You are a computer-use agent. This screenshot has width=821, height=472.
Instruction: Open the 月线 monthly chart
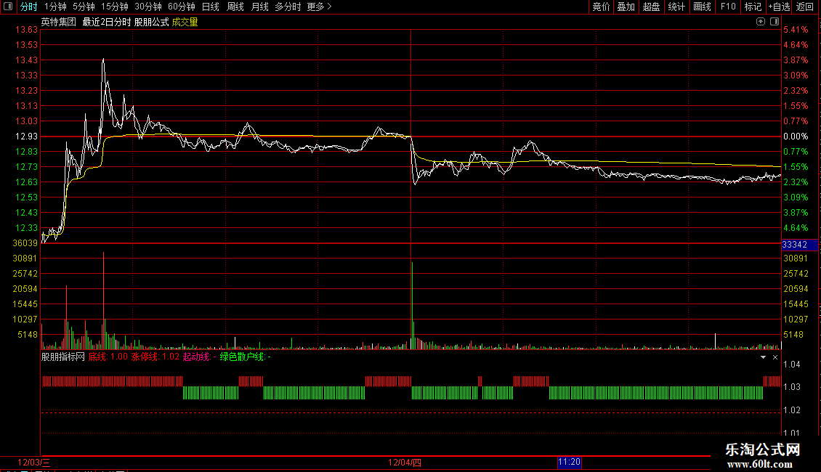259,7
